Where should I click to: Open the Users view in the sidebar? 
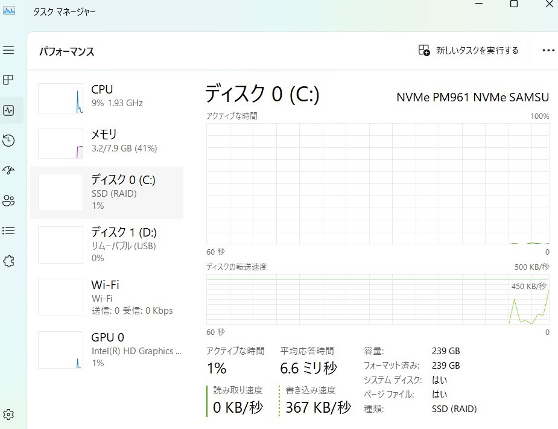point(9,200)
